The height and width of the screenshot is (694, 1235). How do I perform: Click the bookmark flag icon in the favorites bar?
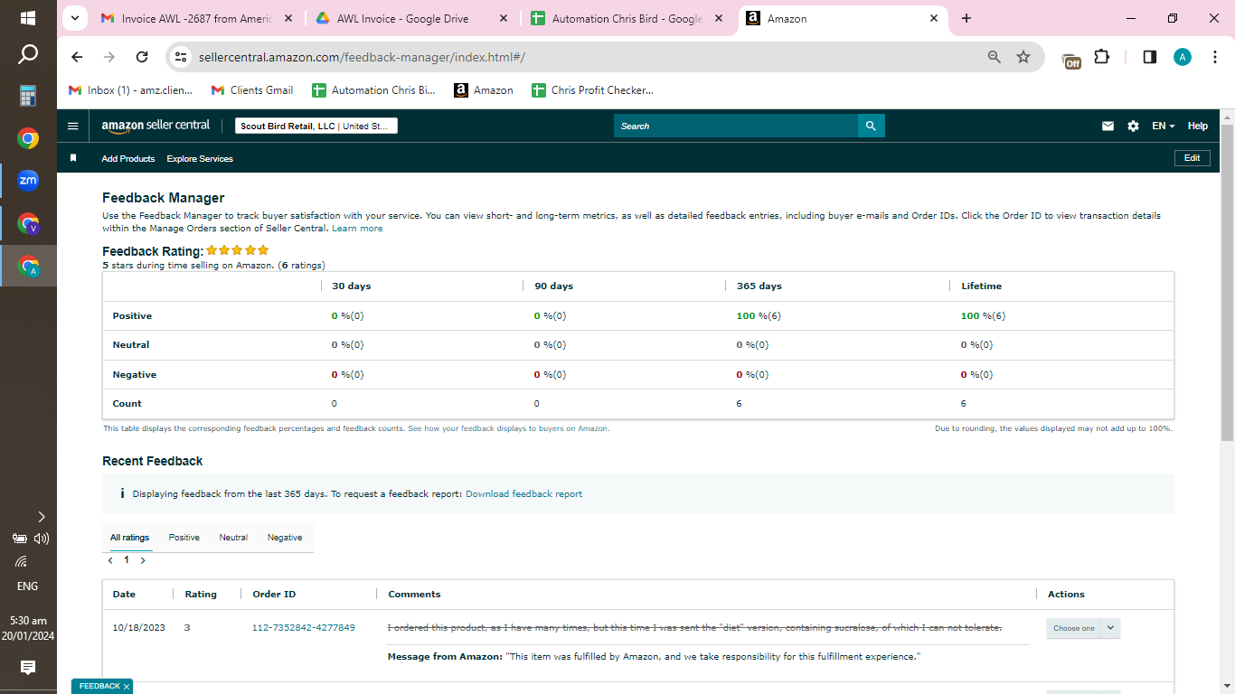(73, 158)
